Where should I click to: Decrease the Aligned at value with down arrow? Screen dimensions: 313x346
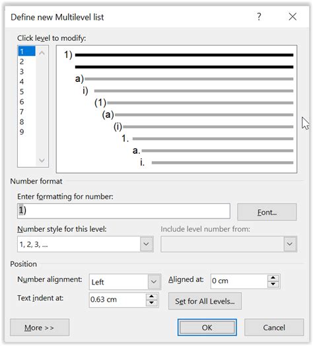pyautogui.click(x=273, y=284)
